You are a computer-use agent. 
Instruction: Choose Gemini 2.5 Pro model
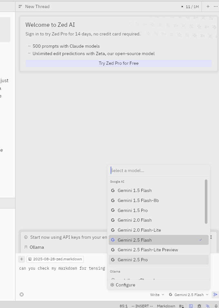coord(158,260)
